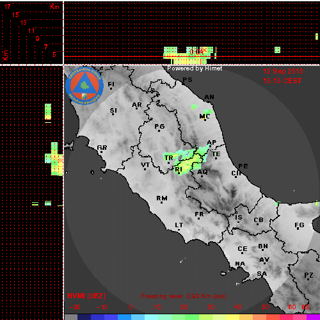Click the IS city label on map
The width and height of the screenshot is (320, 320).
click(239, 218)
